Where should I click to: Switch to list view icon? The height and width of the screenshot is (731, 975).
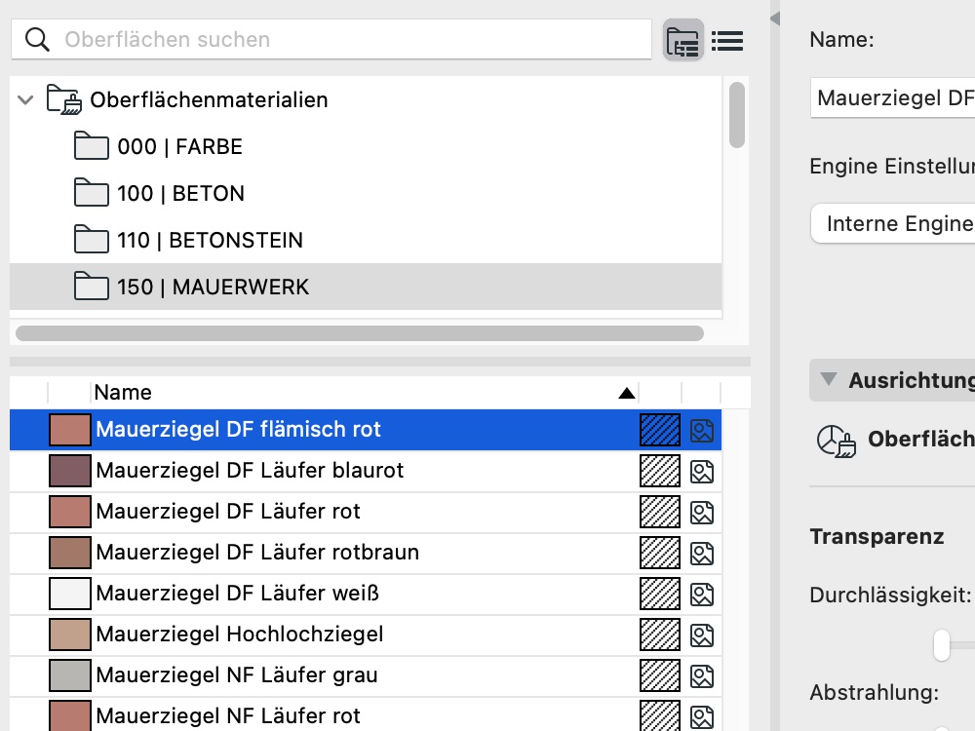pyautogui.click(x=727, y=41)
